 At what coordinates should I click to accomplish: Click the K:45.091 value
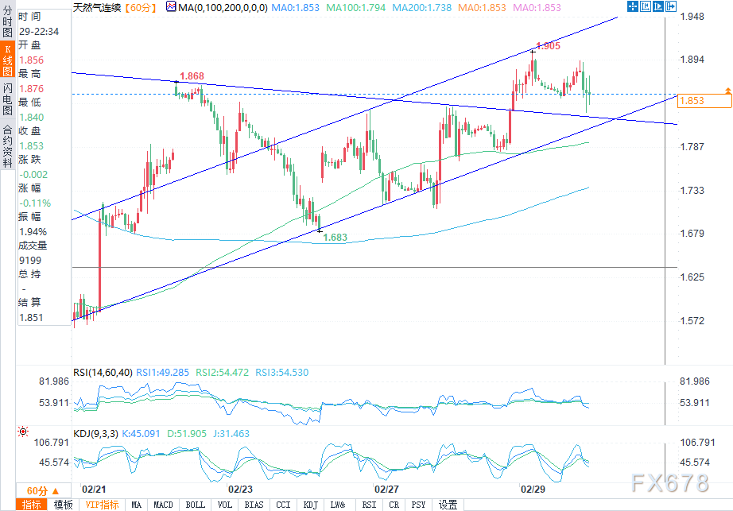click(x=141, y=433)
